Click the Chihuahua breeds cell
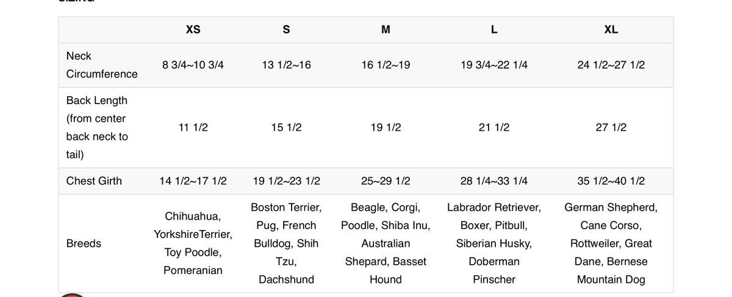Viewport: 732px width, 297px height. 193,243
